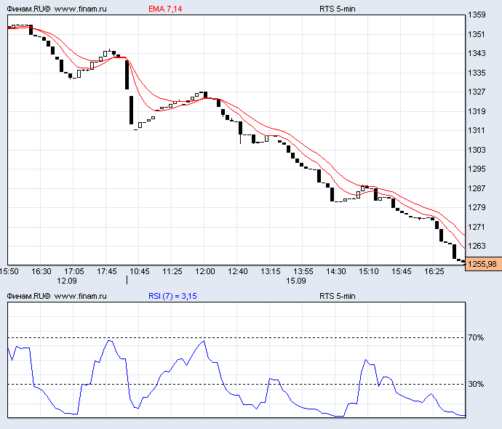This screenshot has width=502, height=429.
Task: Click the 15:50 time axis label
Action: coord(9,272)
